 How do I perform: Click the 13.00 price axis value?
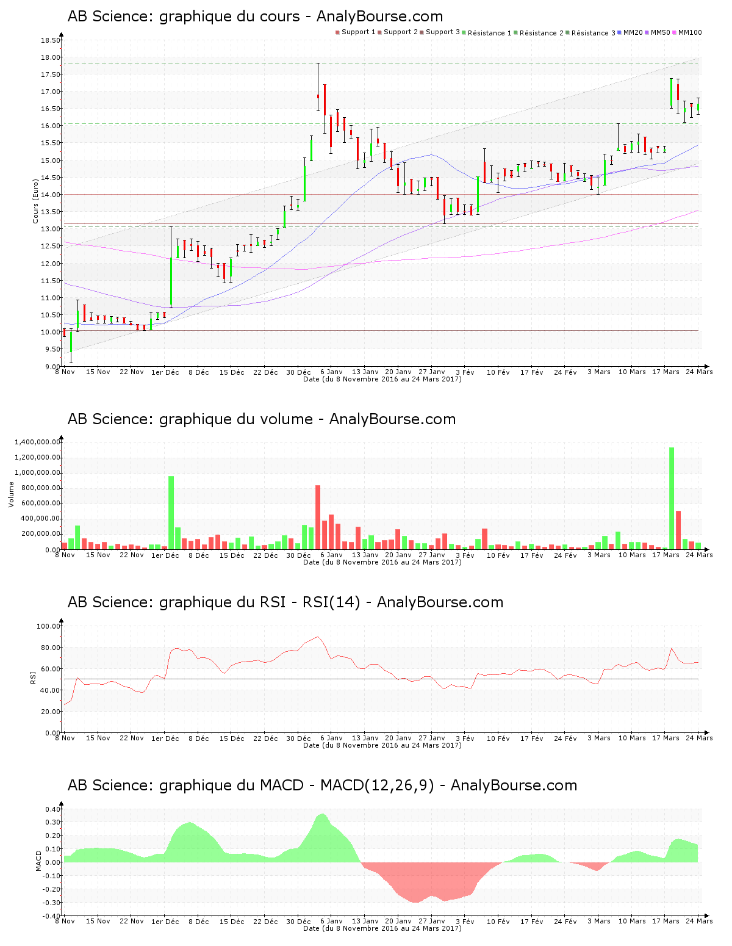pyautogui.click(x=51, y=229)
